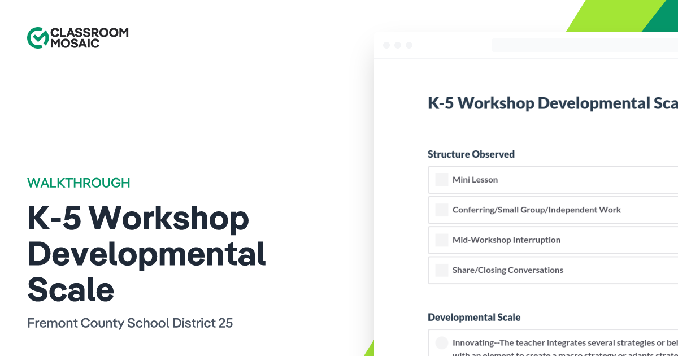Check the Mid-Workshop Interruption option

point(441,240)
